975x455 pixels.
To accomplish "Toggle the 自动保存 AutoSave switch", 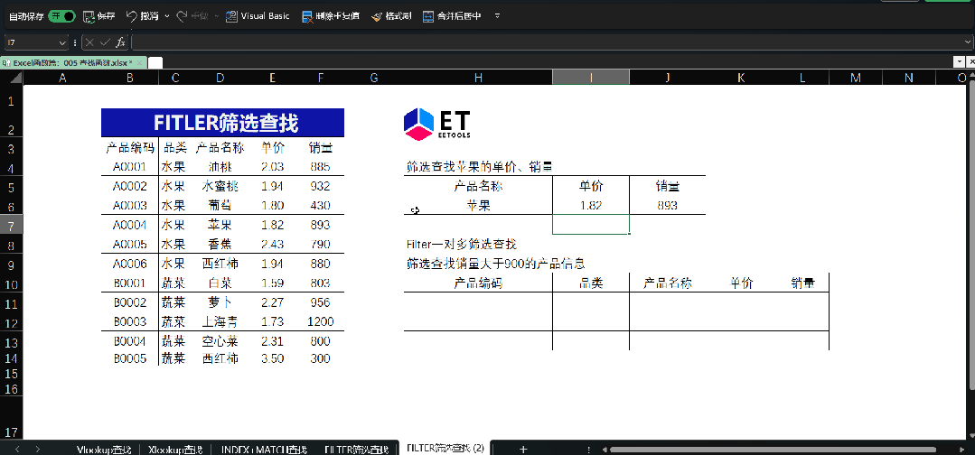I will point(61,16).
